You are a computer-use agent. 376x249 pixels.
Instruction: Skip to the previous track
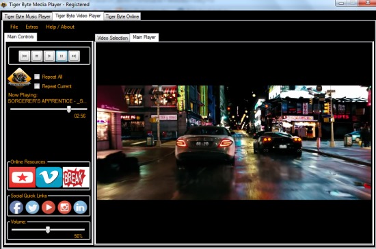pyautogui.click(x=25, y=56)
